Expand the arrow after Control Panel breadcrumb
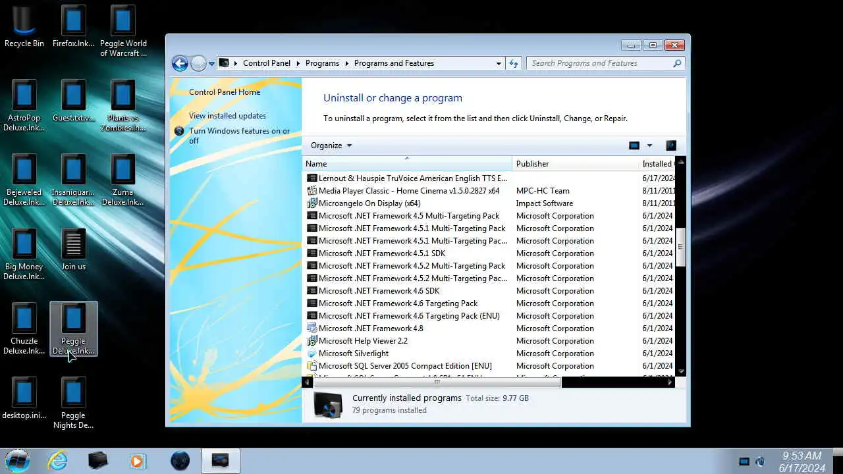 click(x=298, y=63)
